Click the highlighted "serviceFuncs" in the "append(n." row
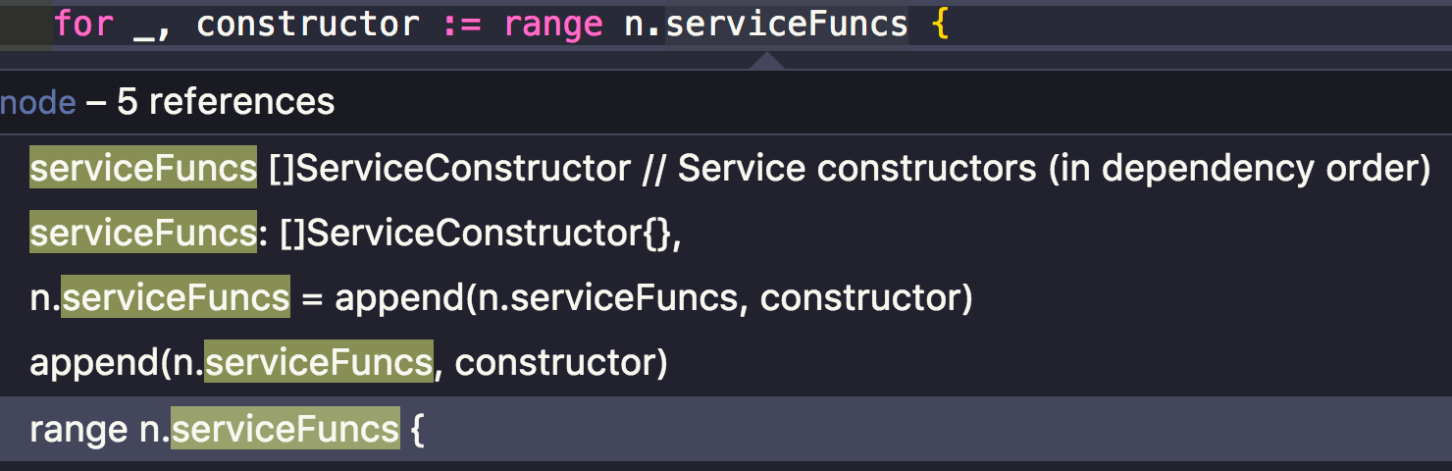1452x471 pixels. click(318, 363)
